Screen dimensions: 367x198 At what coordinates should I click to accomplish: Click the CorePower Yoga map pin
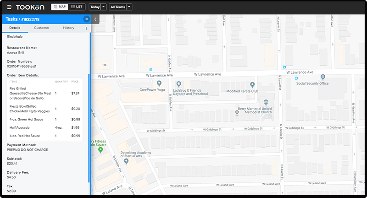click(x=159, y=83)
